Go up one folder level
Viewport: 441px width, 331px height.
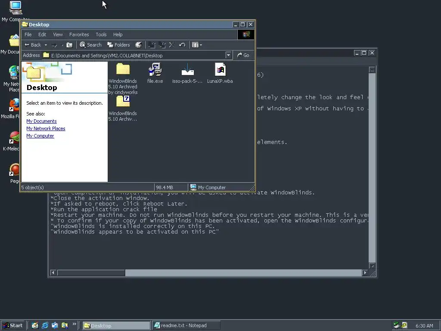tap(69, 45)
